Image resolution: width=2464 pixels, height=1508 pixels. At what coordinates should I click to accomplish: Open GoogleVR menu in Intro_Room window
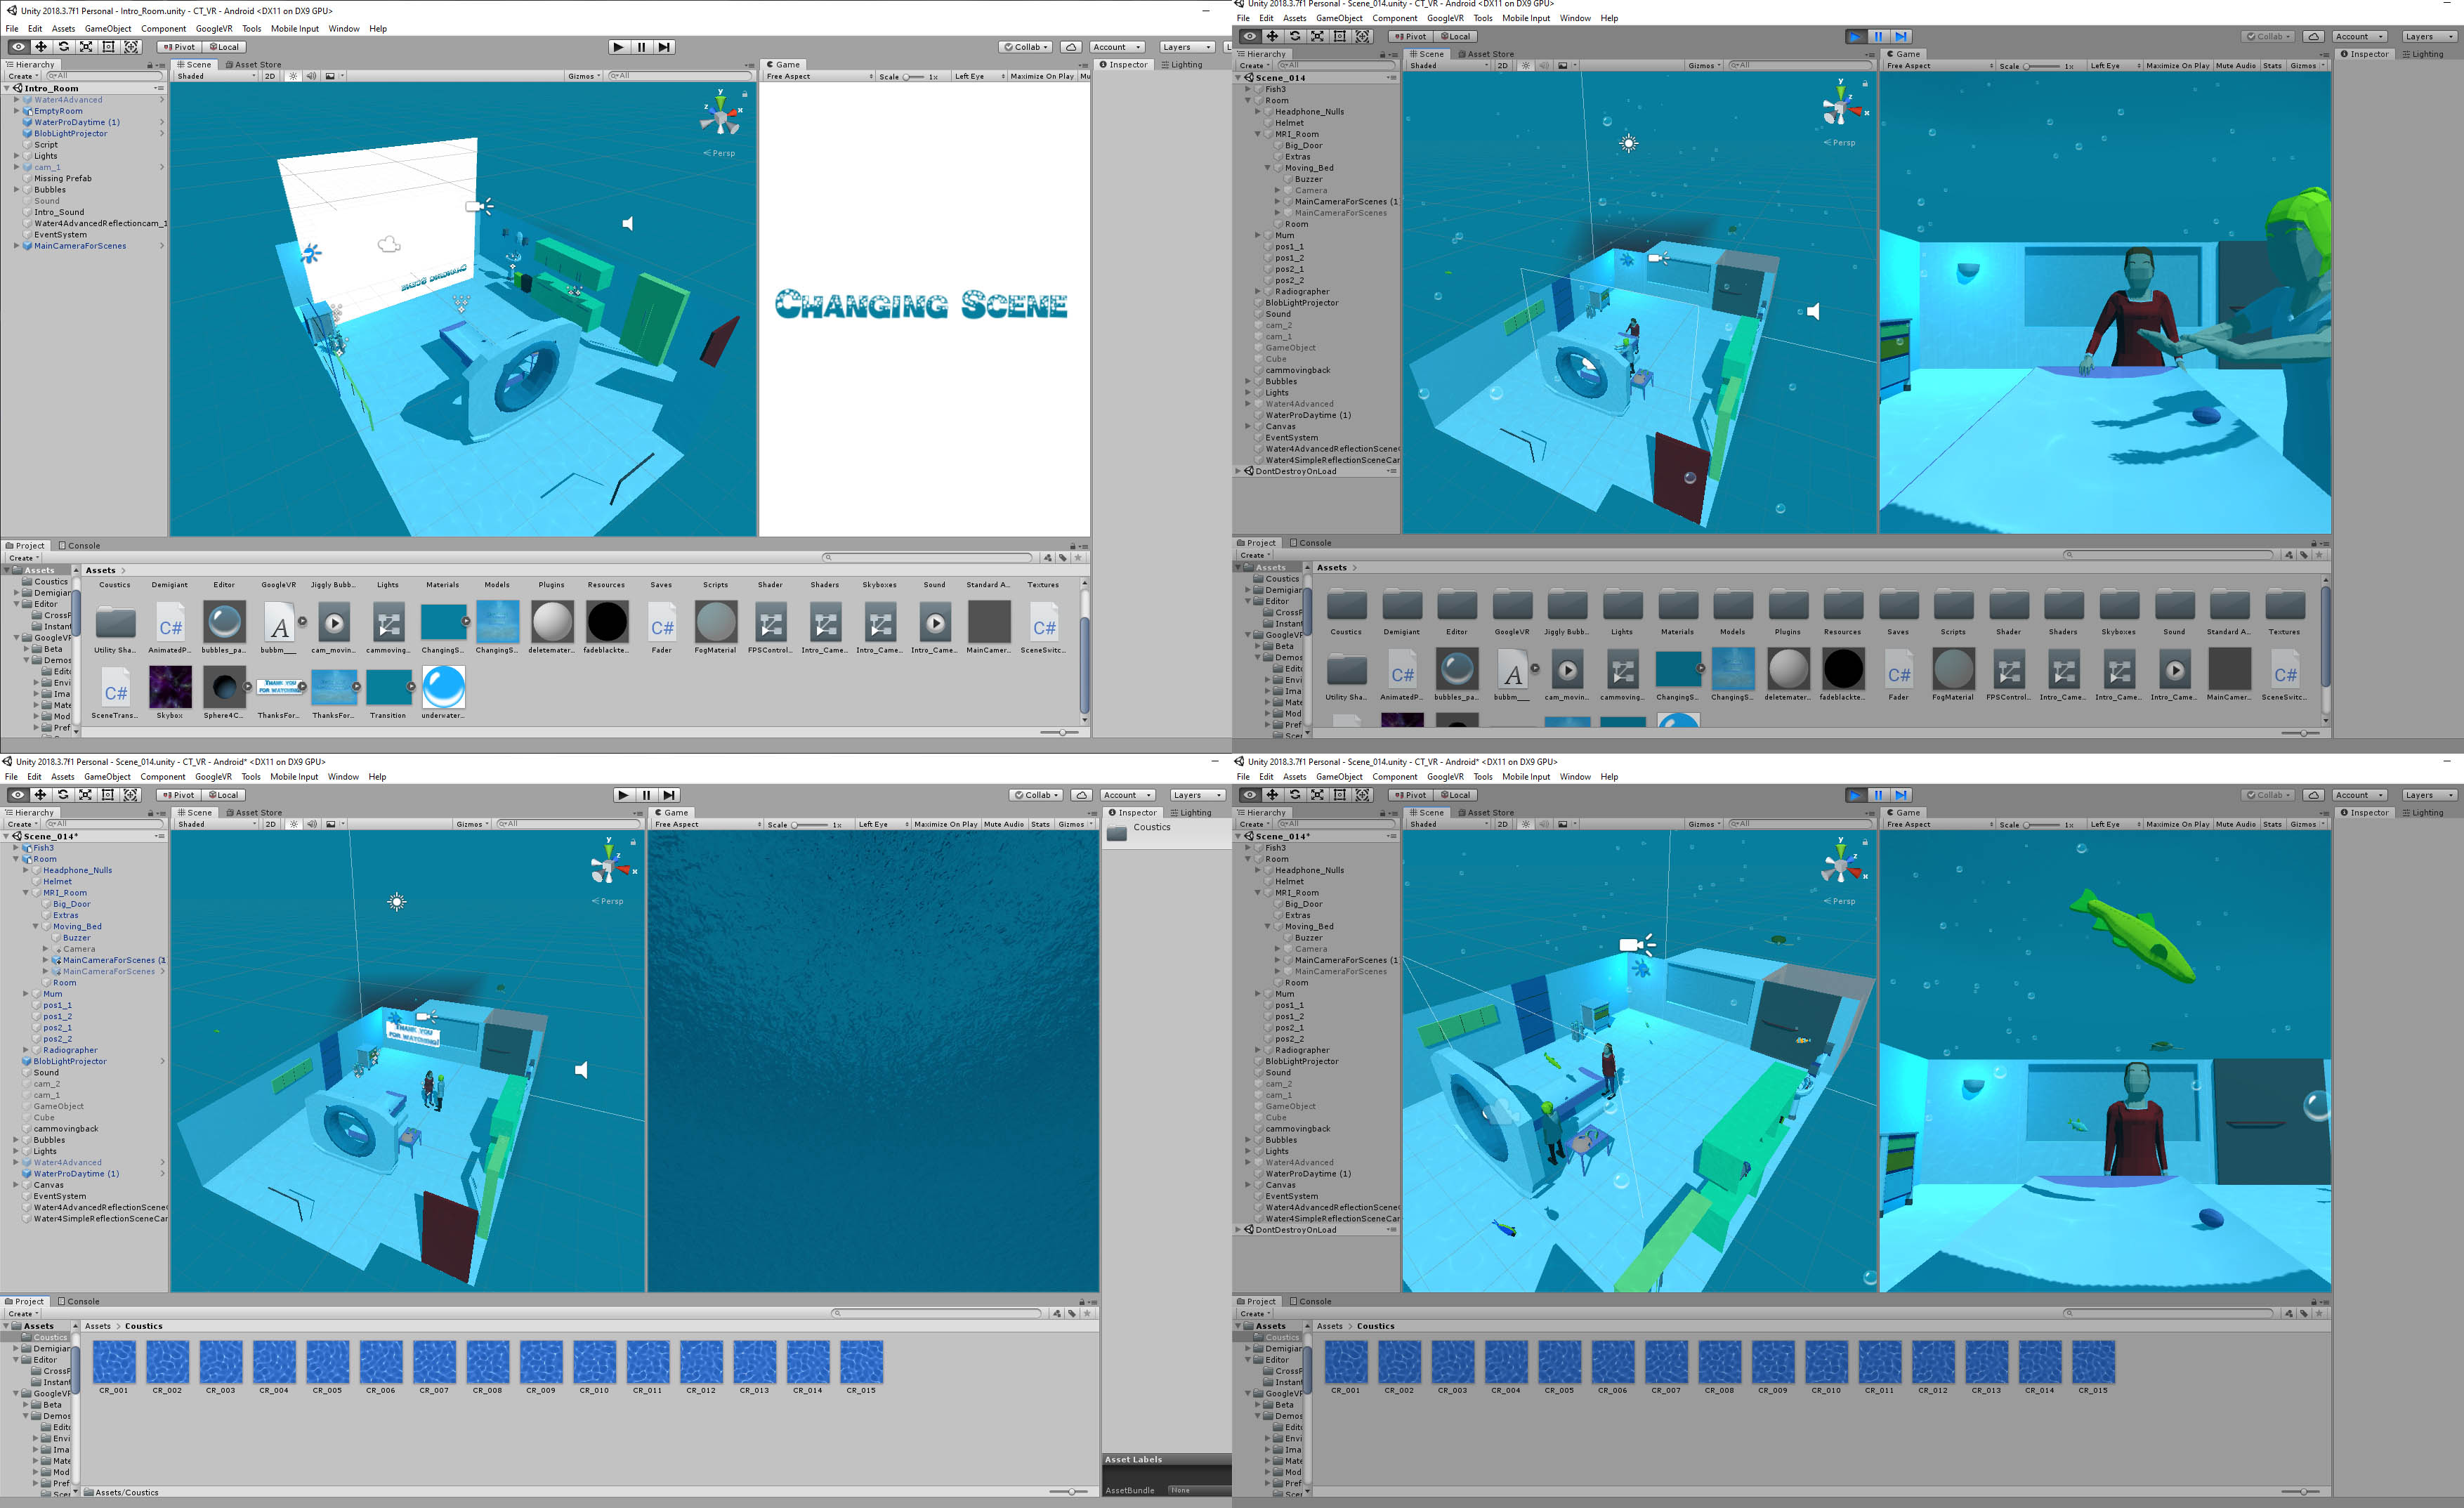214,29
